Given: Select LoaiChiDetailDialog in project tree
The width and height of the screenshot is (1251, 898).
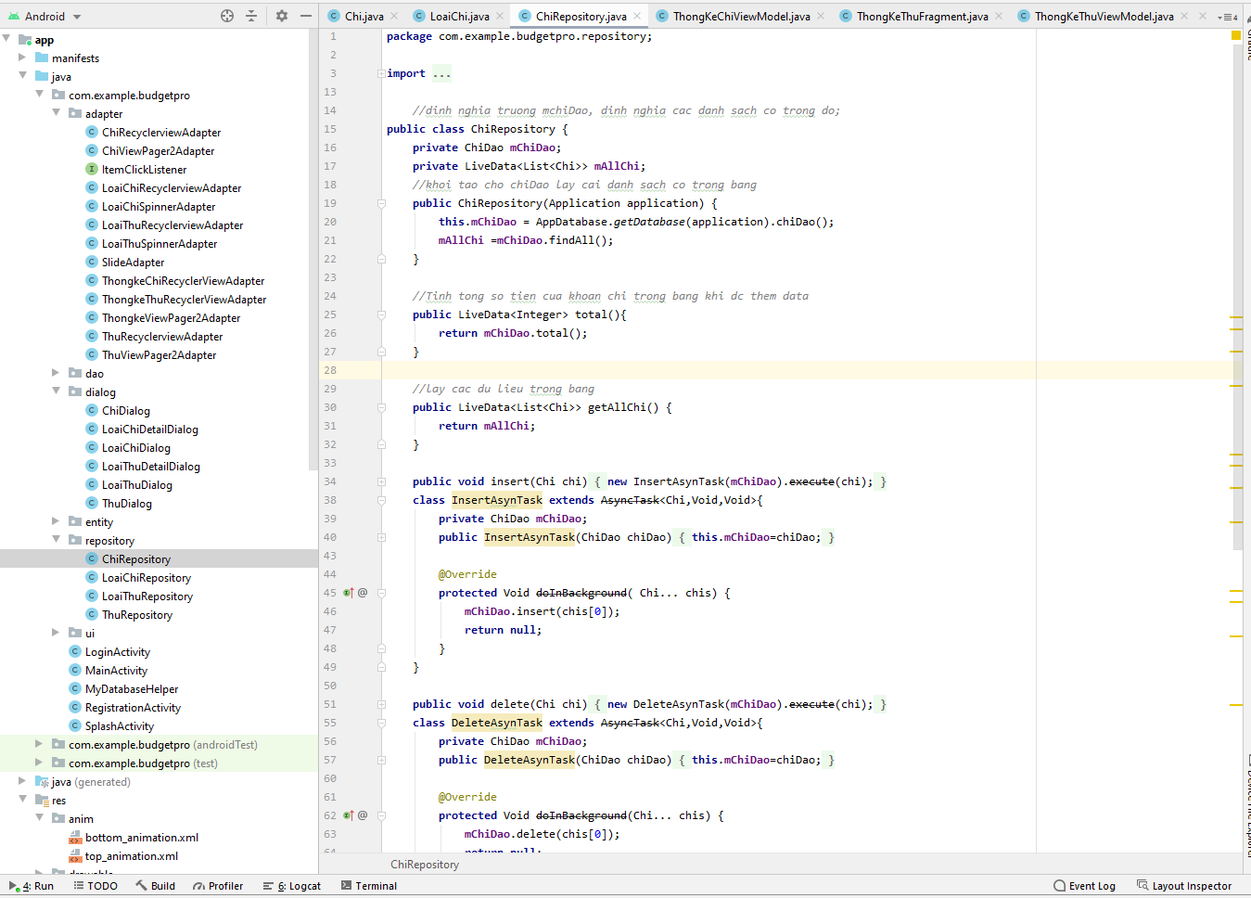Looking at the screenshot, I should 149,430.
